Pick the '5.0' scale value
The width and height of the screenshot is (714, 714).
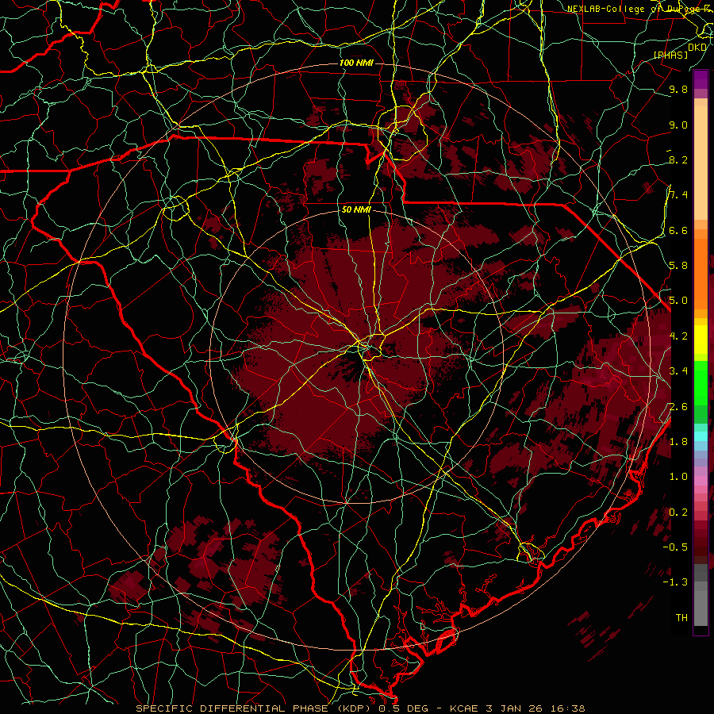click(678, 301)
